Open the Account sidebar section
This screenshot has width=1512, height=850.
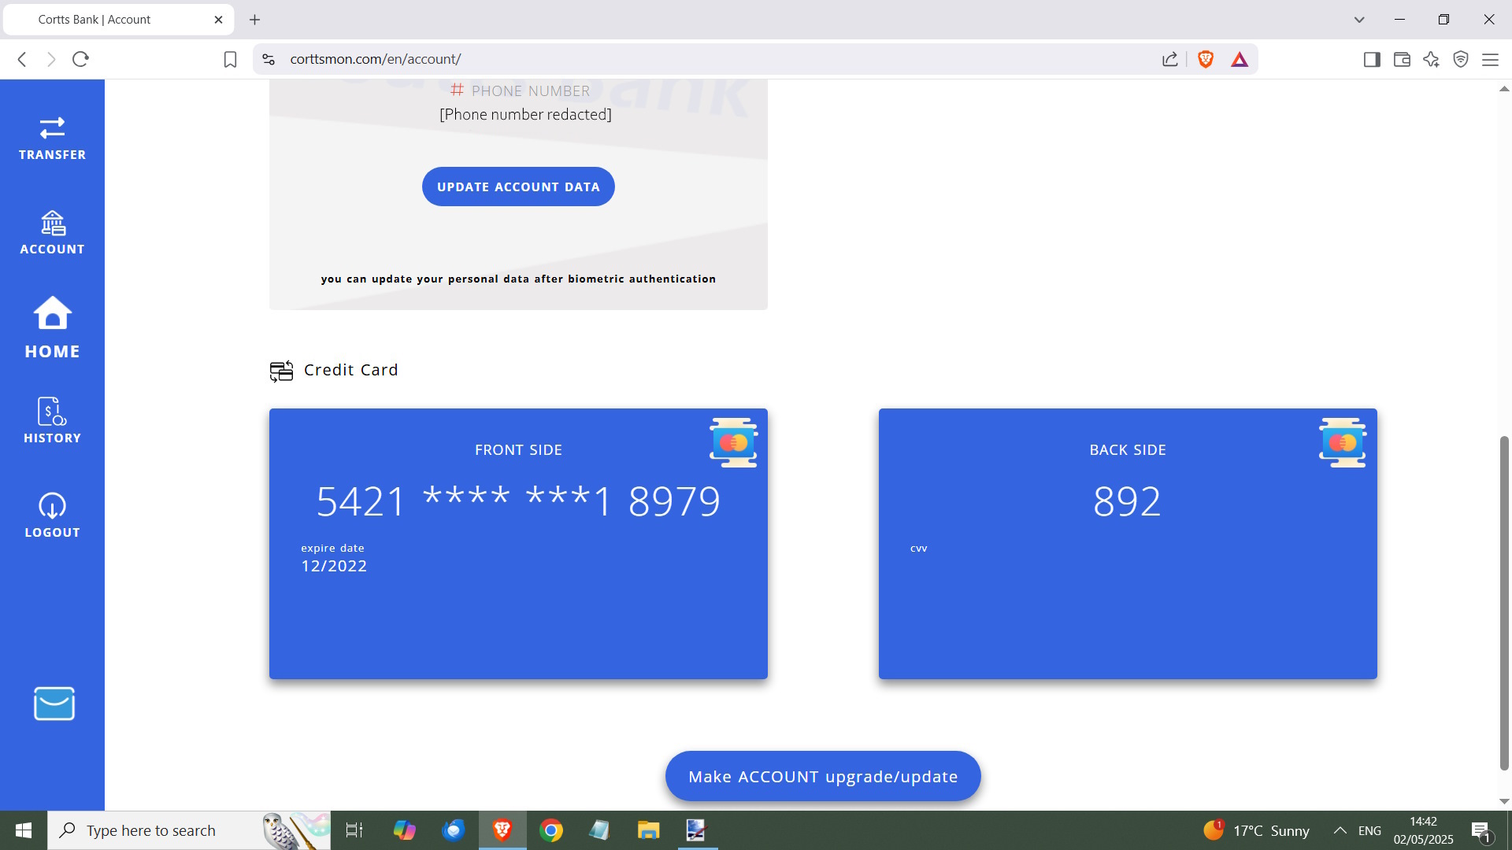pos(52,233)
